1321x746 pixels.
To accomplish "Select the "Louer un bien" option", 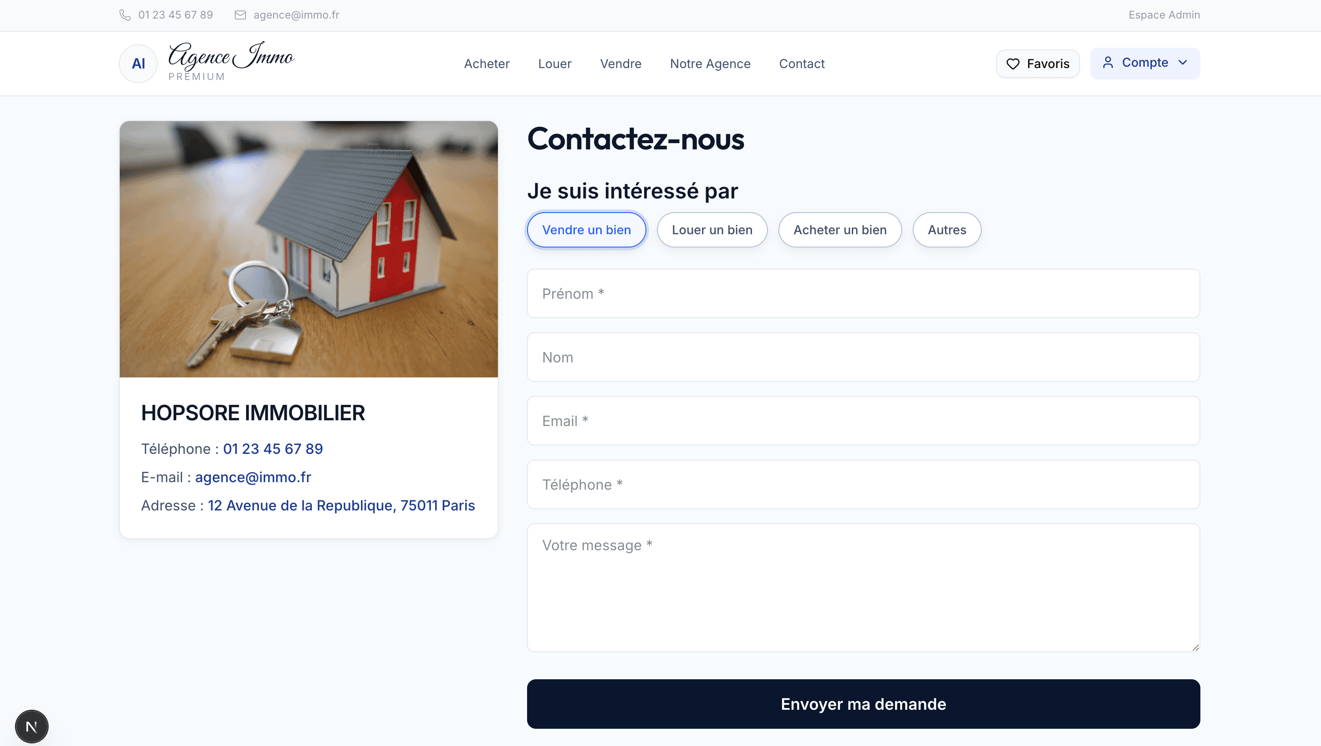I will coord(712,229).
